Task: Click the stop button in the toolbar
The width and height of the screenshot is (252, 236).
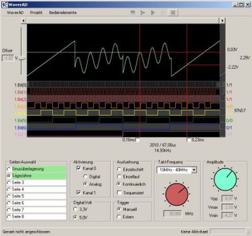Action: click(173, 13)
